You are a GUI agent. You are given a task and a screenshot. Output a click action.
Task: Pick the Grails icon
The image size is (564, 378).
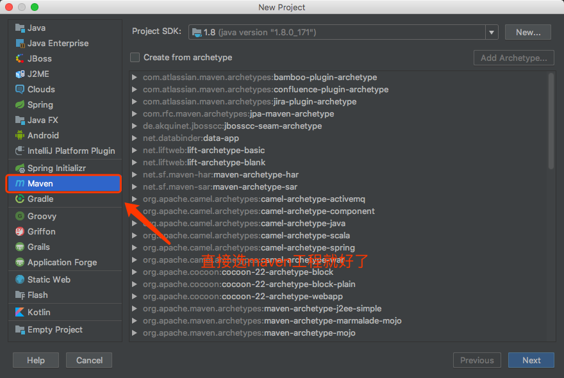[20, 247]
